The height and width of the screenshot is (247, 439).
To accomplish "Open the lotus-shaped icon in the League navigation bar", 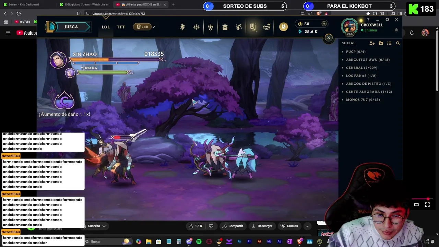I will coord(196,27).
